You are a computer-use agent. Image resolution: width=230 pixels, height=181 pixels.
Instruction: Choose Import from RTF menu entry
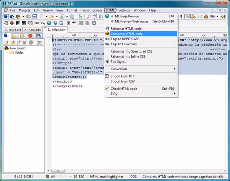pos(141,76)
